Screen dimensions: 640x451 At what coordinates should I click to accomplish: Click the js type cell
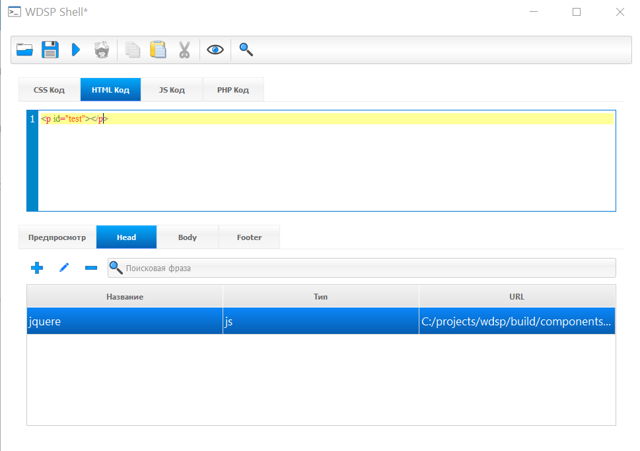click(x=321, y=321)
